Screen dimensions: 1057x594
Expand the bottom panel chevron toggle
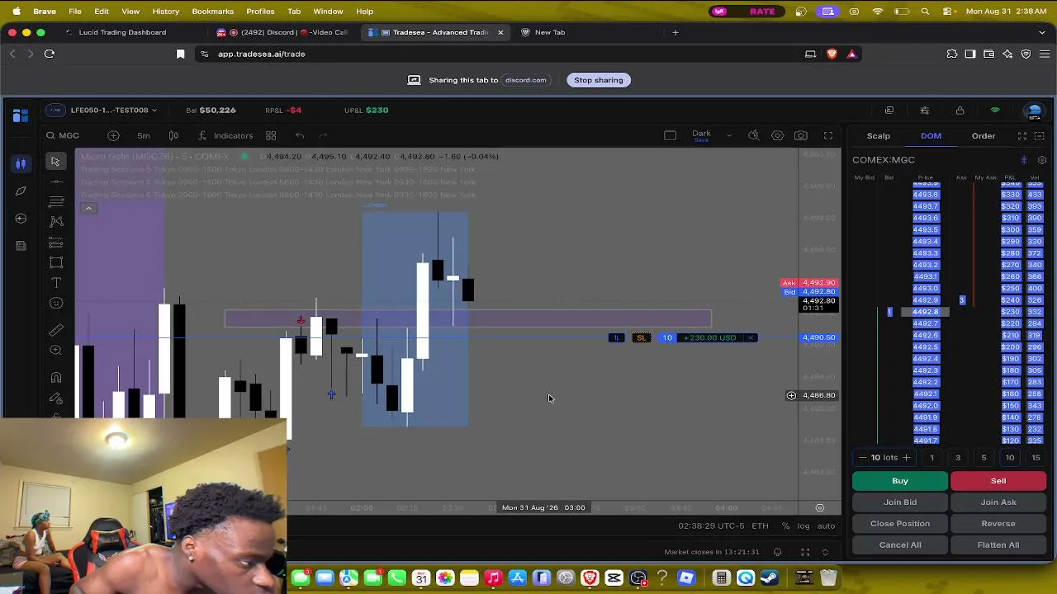[825, 552]
